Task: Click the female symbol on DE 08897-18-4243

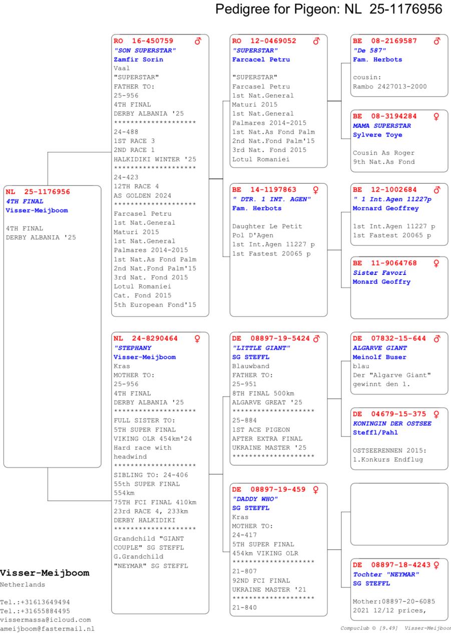Action: [436, 565]
